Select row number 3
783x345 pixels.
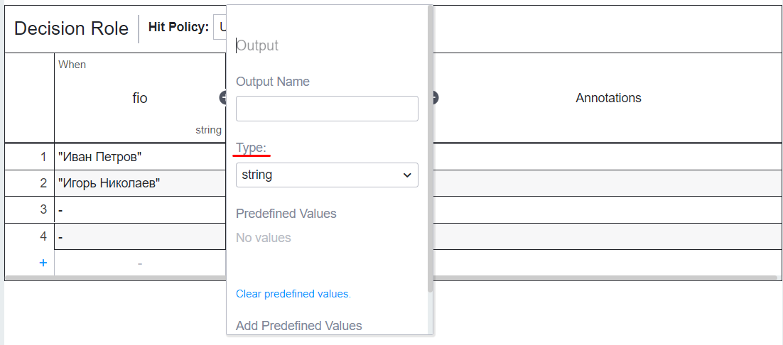(x=29, y=209)
